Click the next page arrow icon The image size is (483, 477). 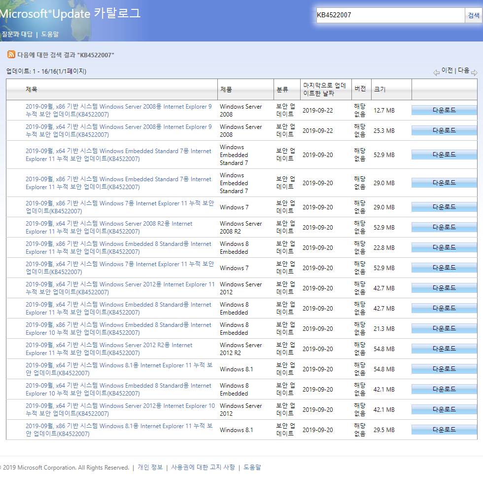(474, 73)
